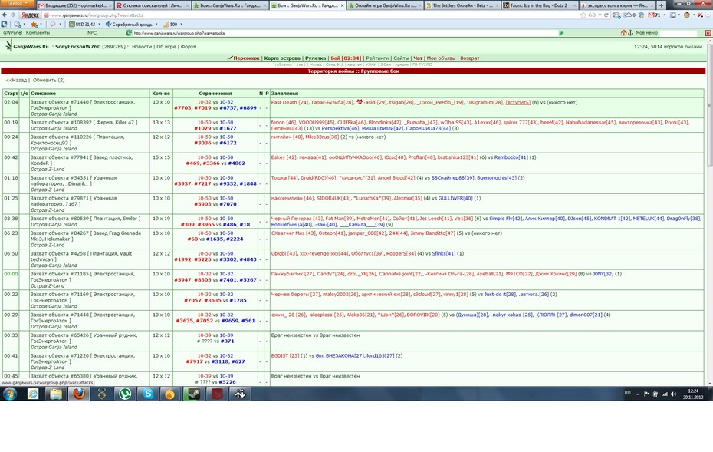Switch to The Settlers Онлайн tab

point(462,5)
